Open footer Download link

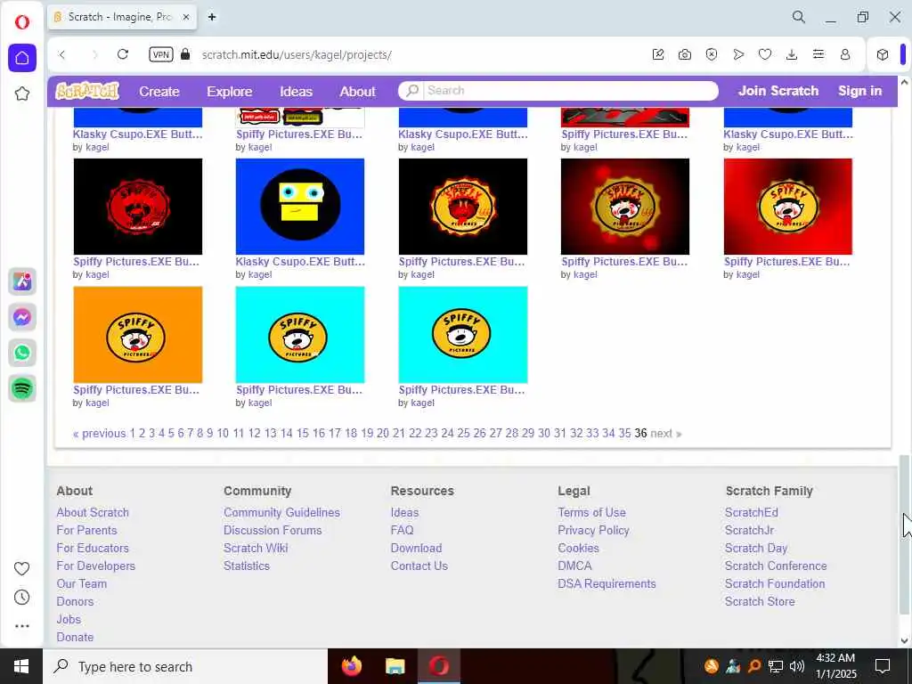(416, 548)
